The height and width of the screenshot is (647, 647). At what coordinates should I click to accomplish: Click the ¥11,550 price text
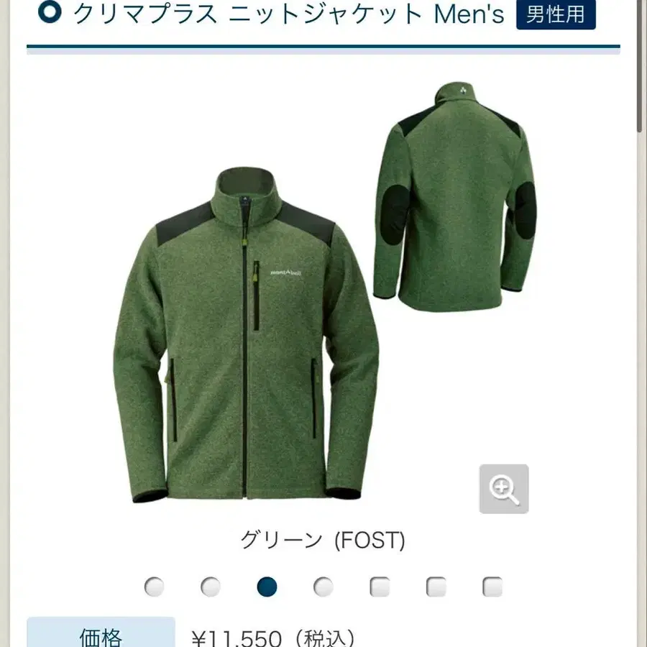tap(237, 638)
